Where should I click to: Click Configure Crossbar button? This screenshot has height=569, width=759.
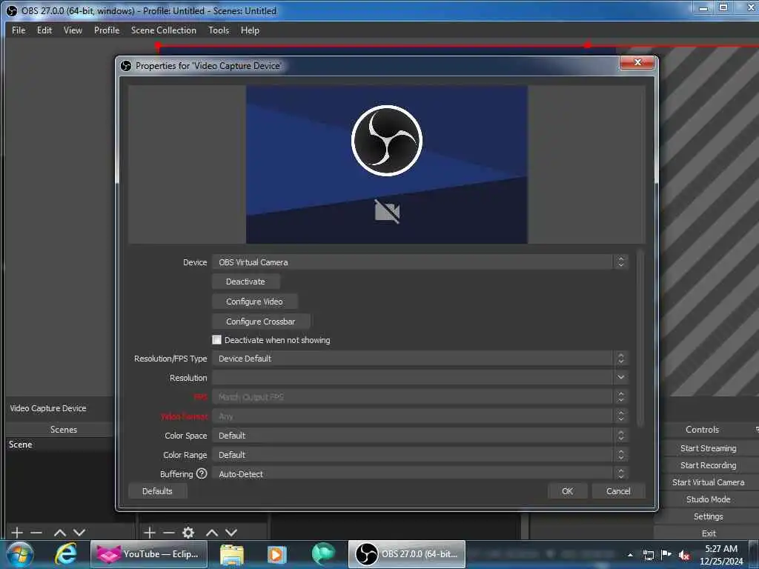coord(261,322)
